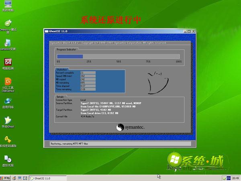
Task: Click the Connection type value Local
Action: (83, 100)
